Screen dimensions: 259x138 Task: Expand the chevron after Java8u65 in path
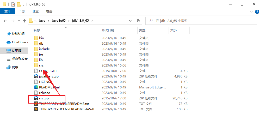pos(69,21)
